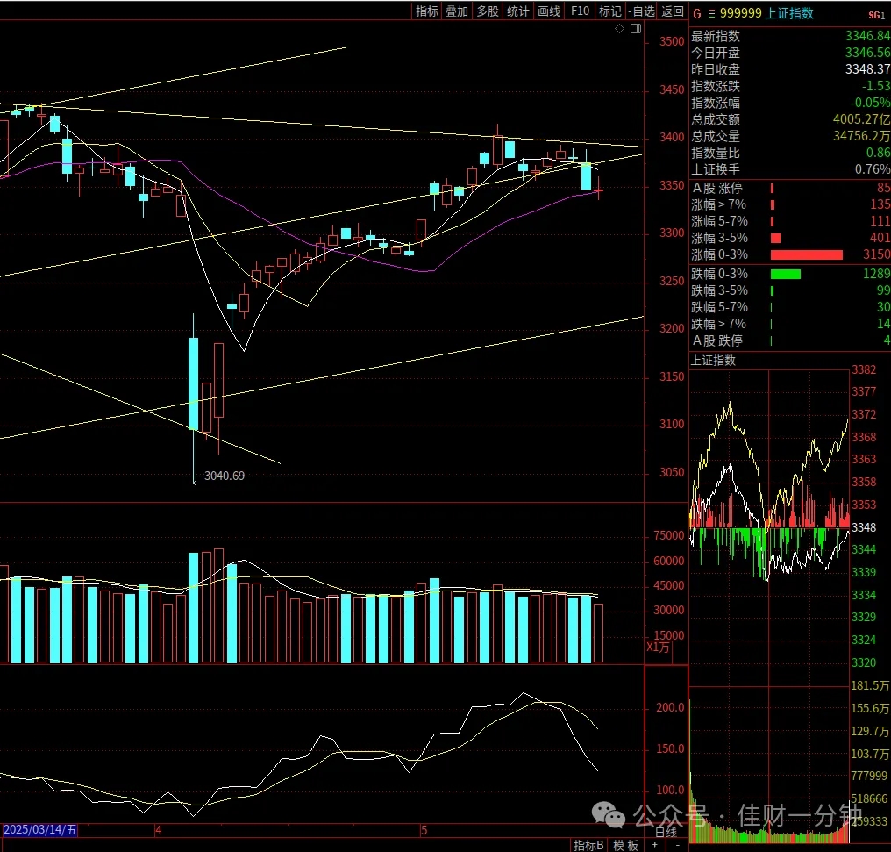Open F10 company info
The width and height of the screenshot is (891, 852).
(x=580, y=11)
